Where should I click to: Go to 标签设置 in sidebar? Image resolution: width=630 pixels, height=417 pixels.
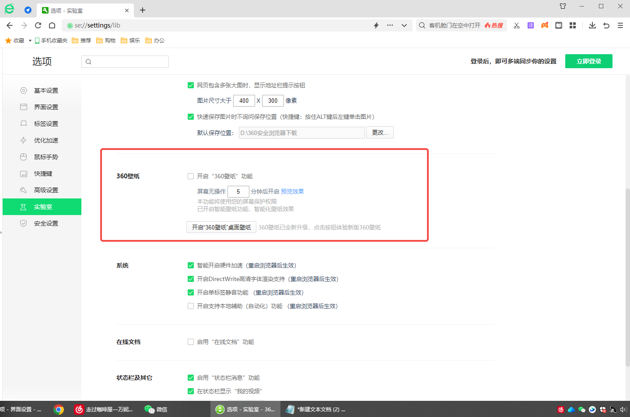click(42, 124)
